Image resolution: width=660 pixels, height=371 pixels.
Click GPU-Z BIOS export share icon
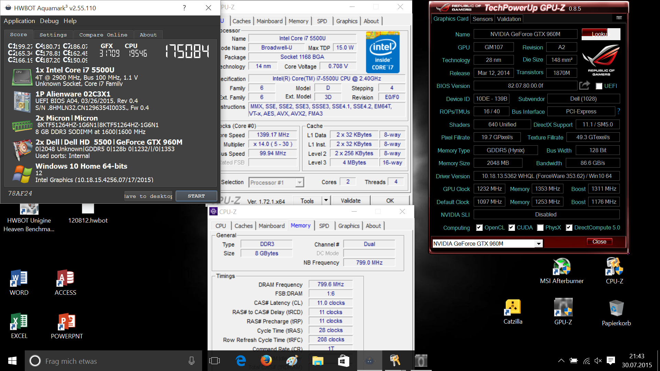coord(584,85)
